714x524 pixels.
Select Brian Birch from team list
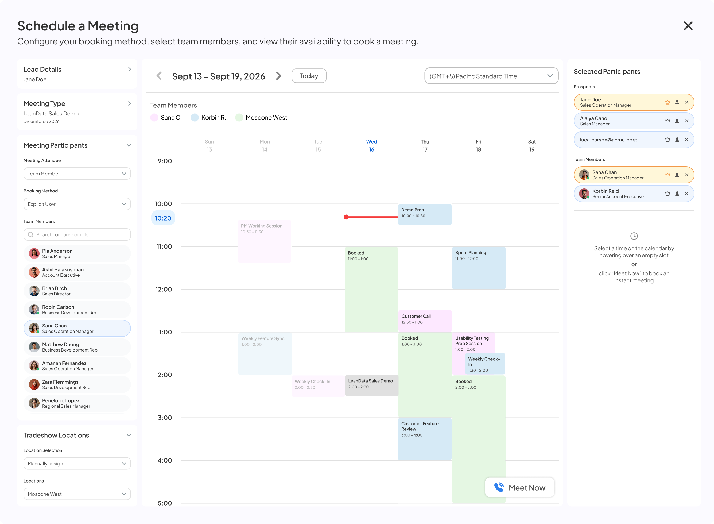tap(77, 291)
